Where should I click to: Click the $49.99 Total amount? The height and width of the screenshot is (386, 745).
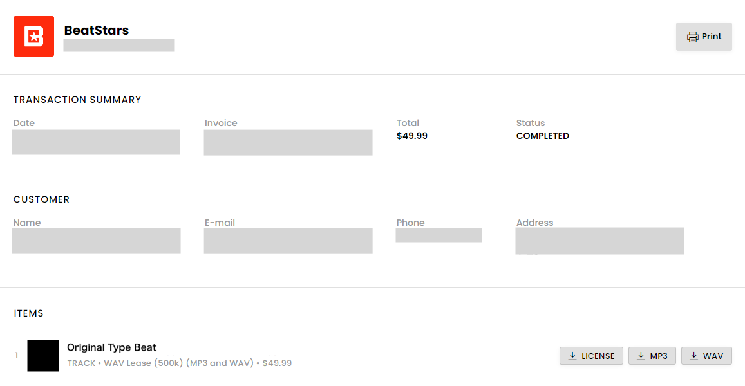[x=412, y=136]
